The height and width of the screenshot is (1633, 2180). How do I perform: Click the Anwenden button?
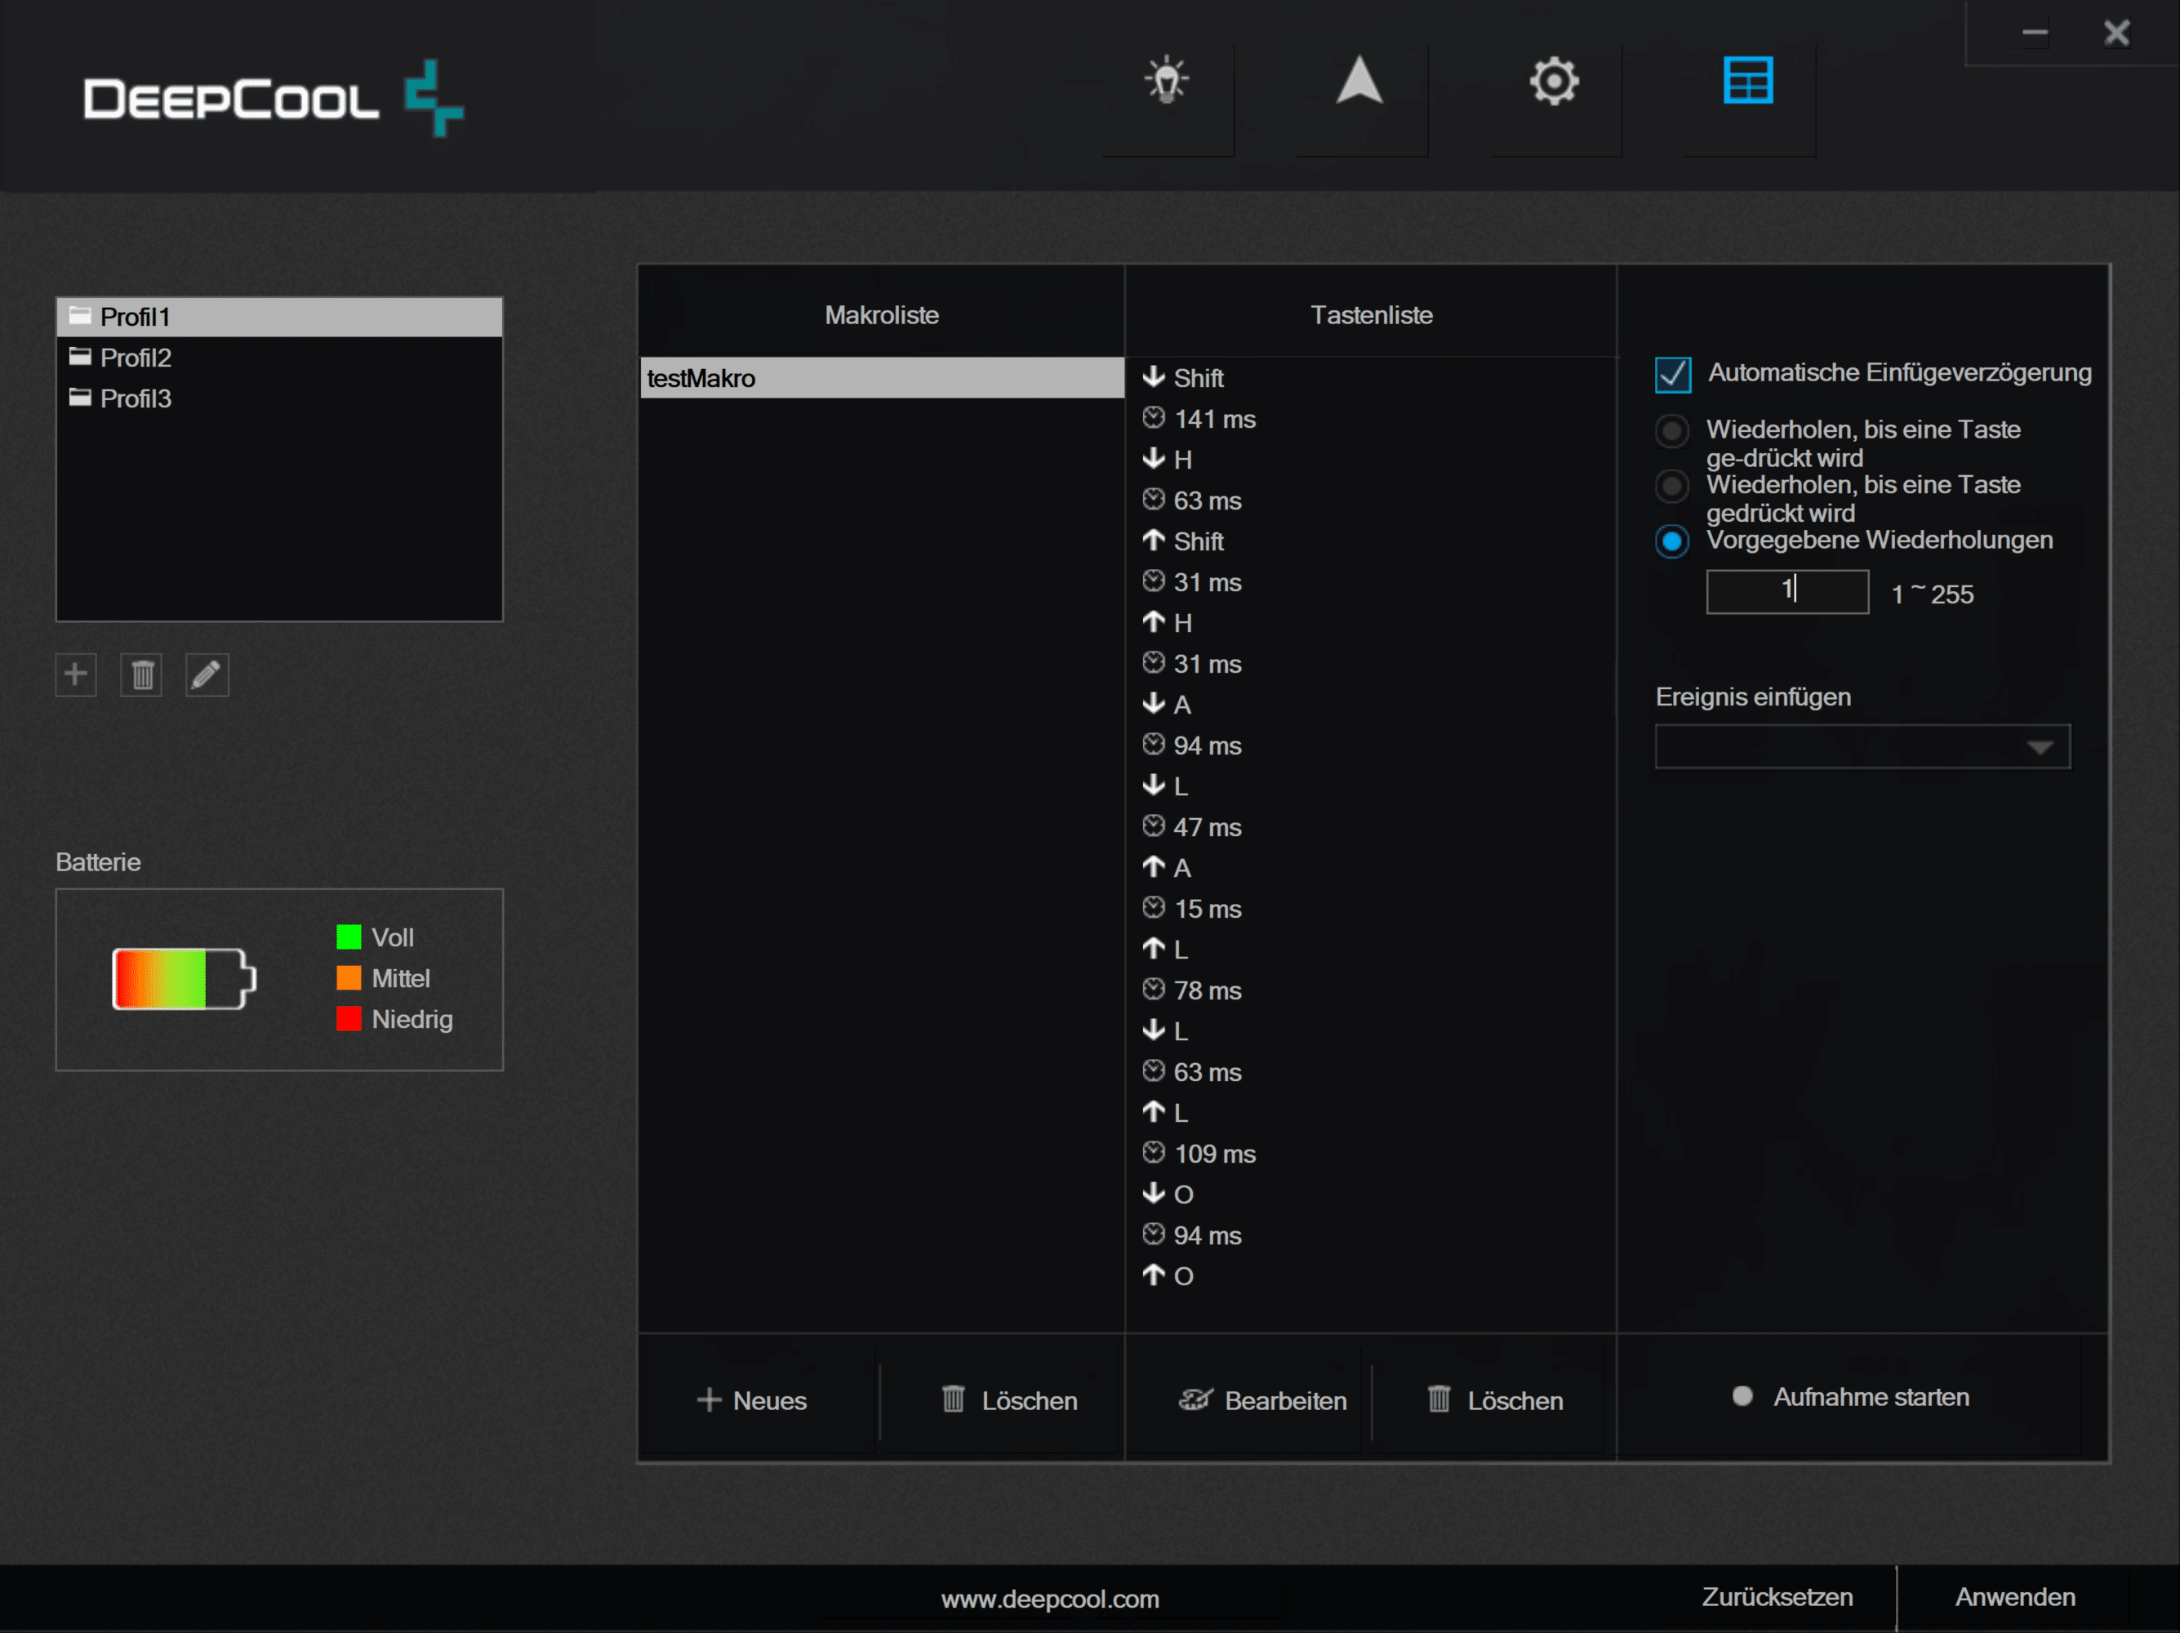click(x=2014, y=1596)
